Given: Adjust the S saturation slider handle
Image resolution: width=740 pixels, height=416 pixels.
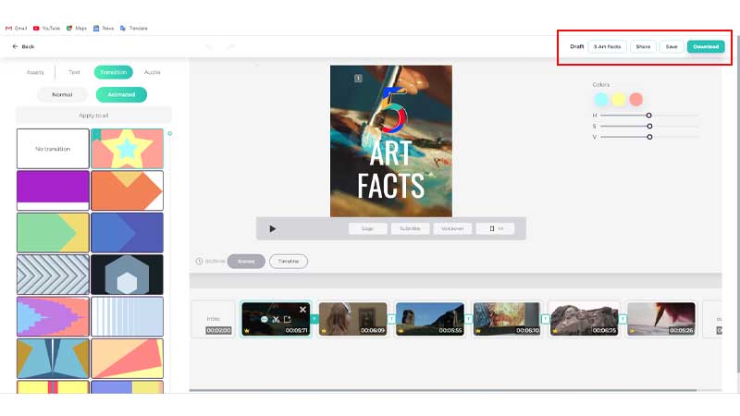Looking at the screenshot, I should click(649, 127).
